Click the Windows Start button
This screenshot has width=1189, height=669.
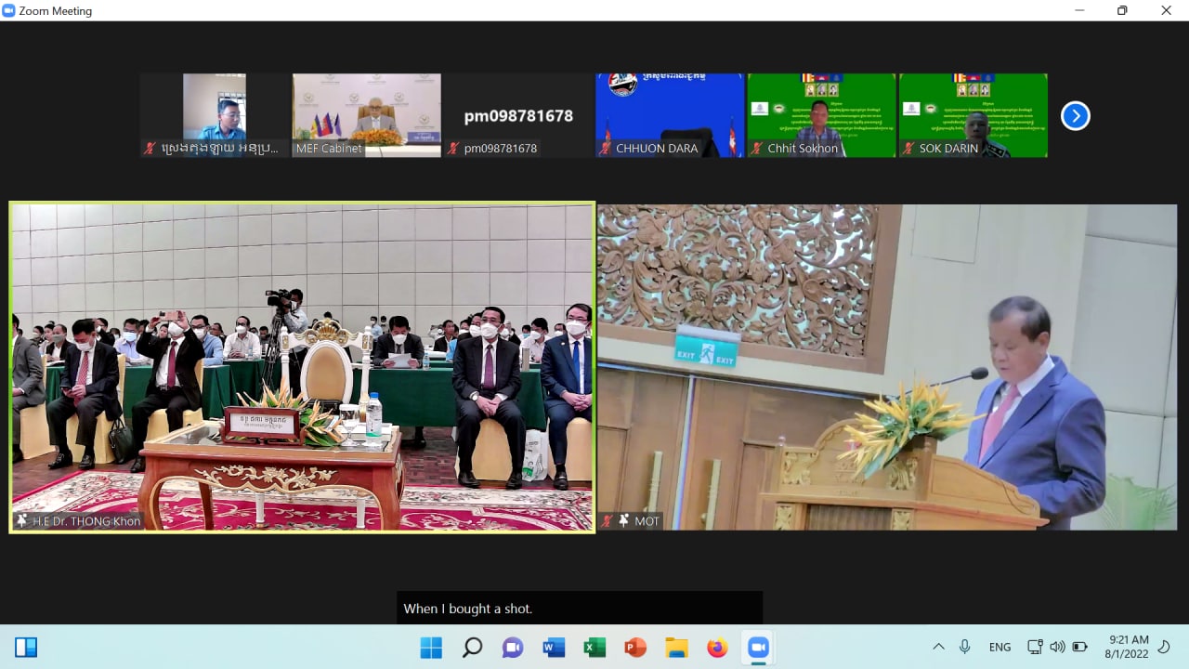[431, 647]
